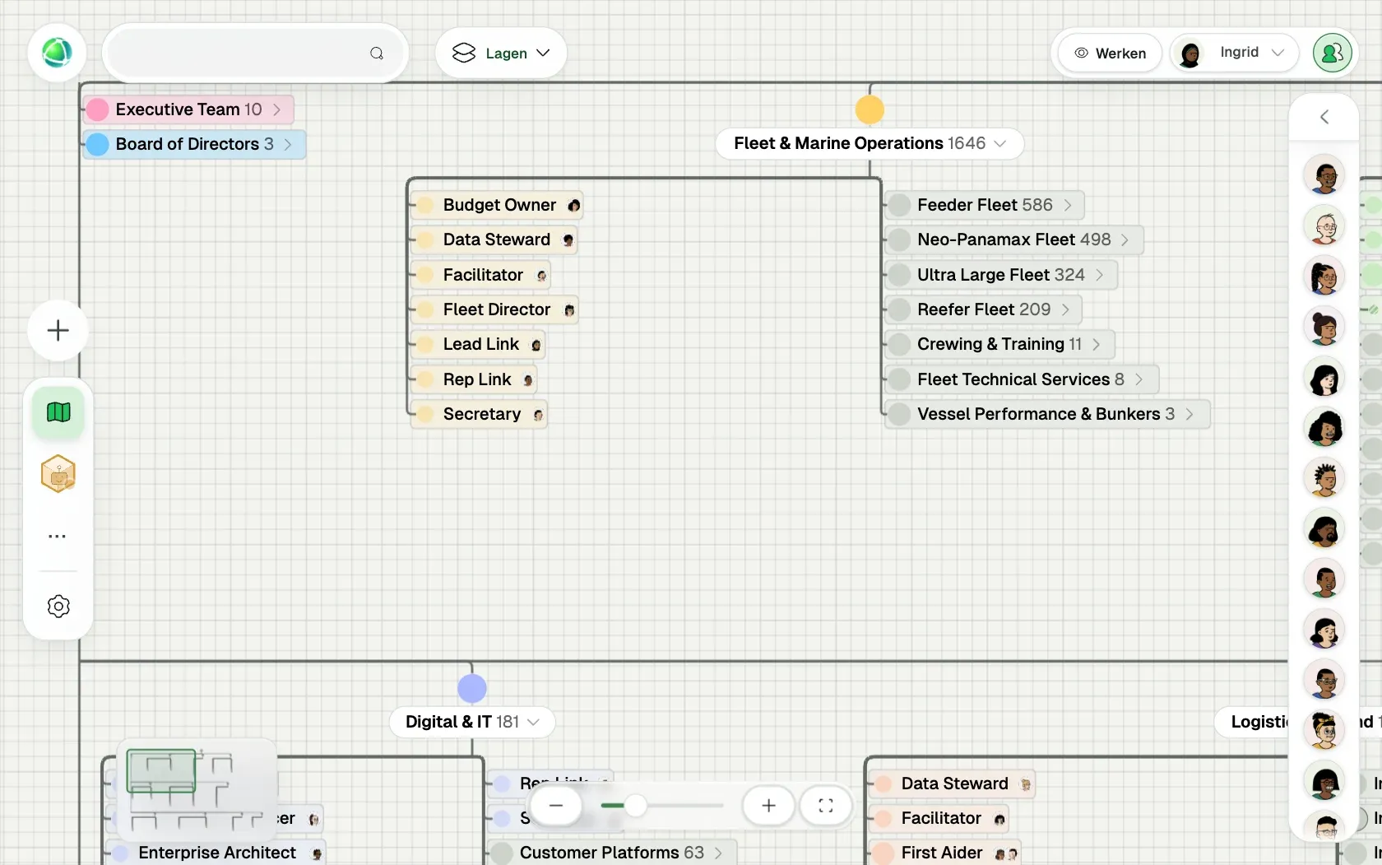Image resolution: width=1382 pixels, height=865 pixels.
Task: Click the green globe app logo
Action: tap(57, 53)
